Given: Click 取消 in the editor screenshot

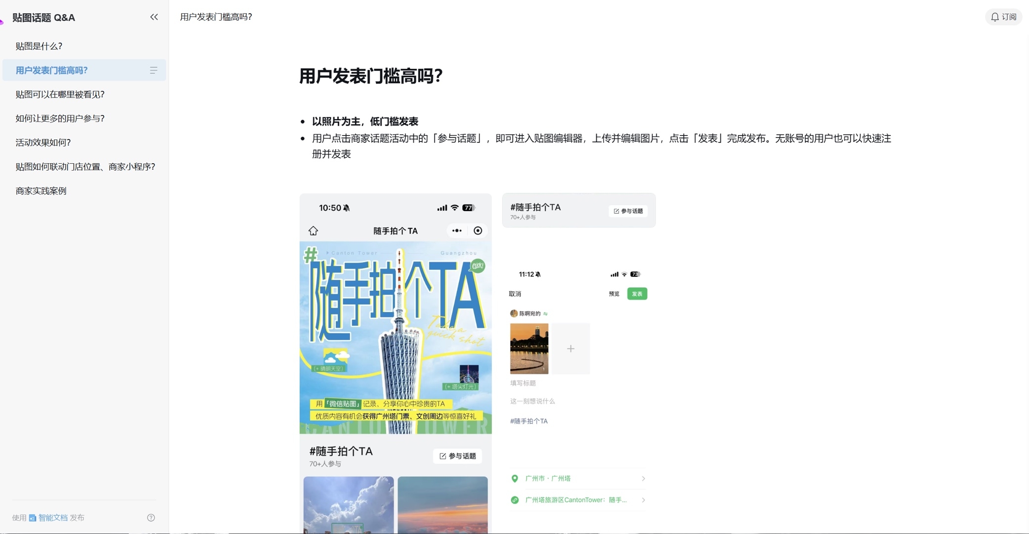Looking at the screenshot, I should pos(515,294).
